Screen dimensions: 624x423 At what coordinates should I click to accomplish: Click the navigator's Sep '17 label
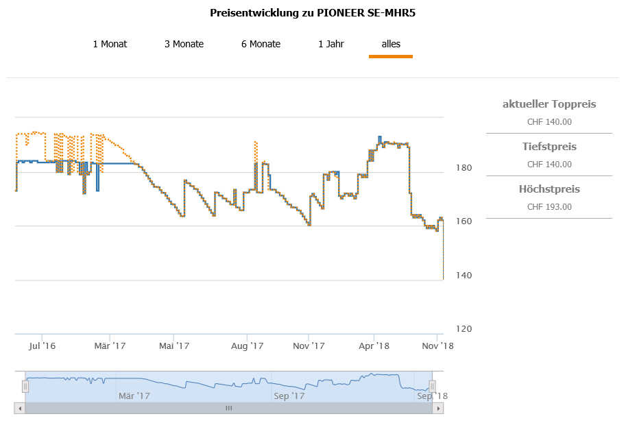click(x=289, y=396)
